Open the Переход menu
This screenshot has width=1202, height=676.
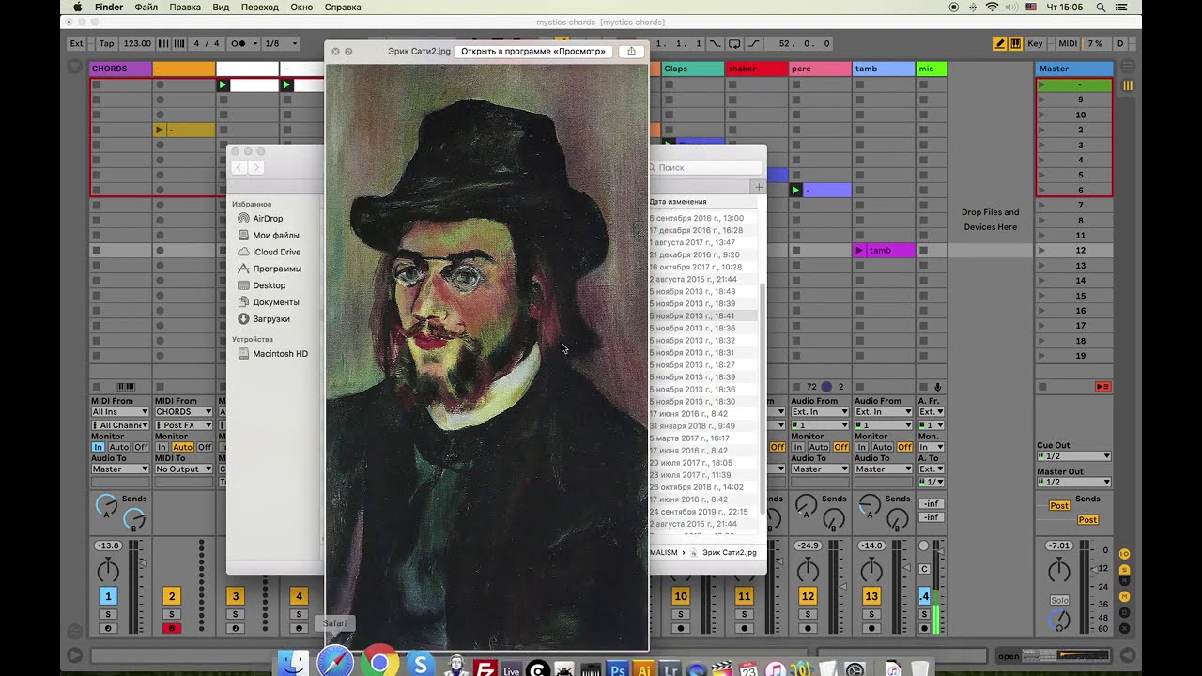[259, 7]
